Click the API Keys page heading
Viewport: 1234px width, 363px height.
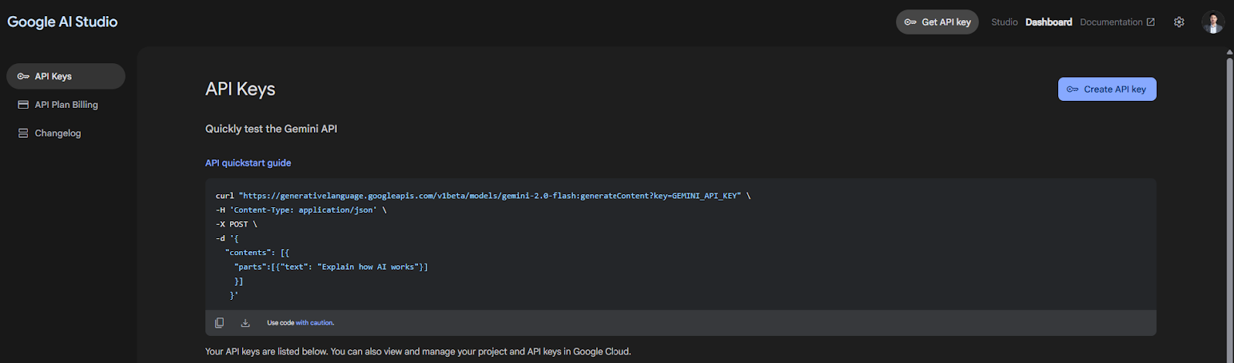[240, 89]
